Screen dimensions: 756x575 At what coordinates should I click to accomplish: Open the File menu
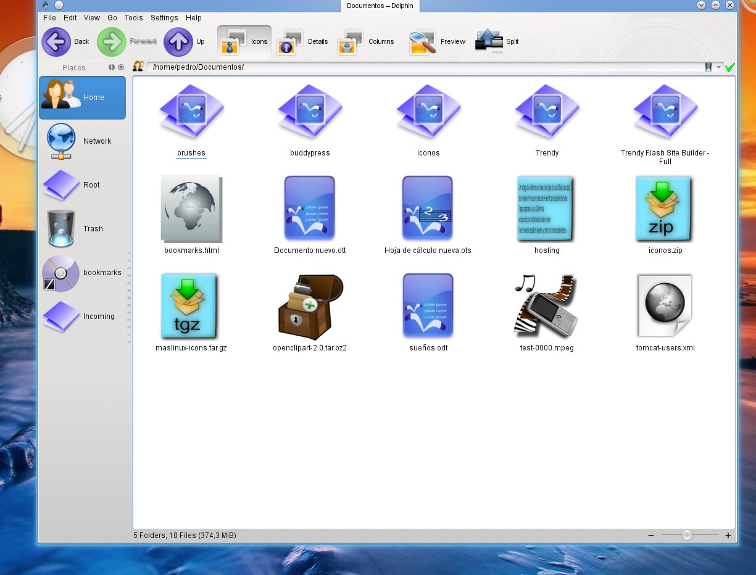pyautogui.click(x=50, y=18)
